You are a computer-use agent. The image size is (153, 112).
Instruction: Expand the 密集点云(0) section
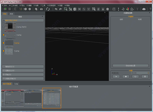pos(23,71)
